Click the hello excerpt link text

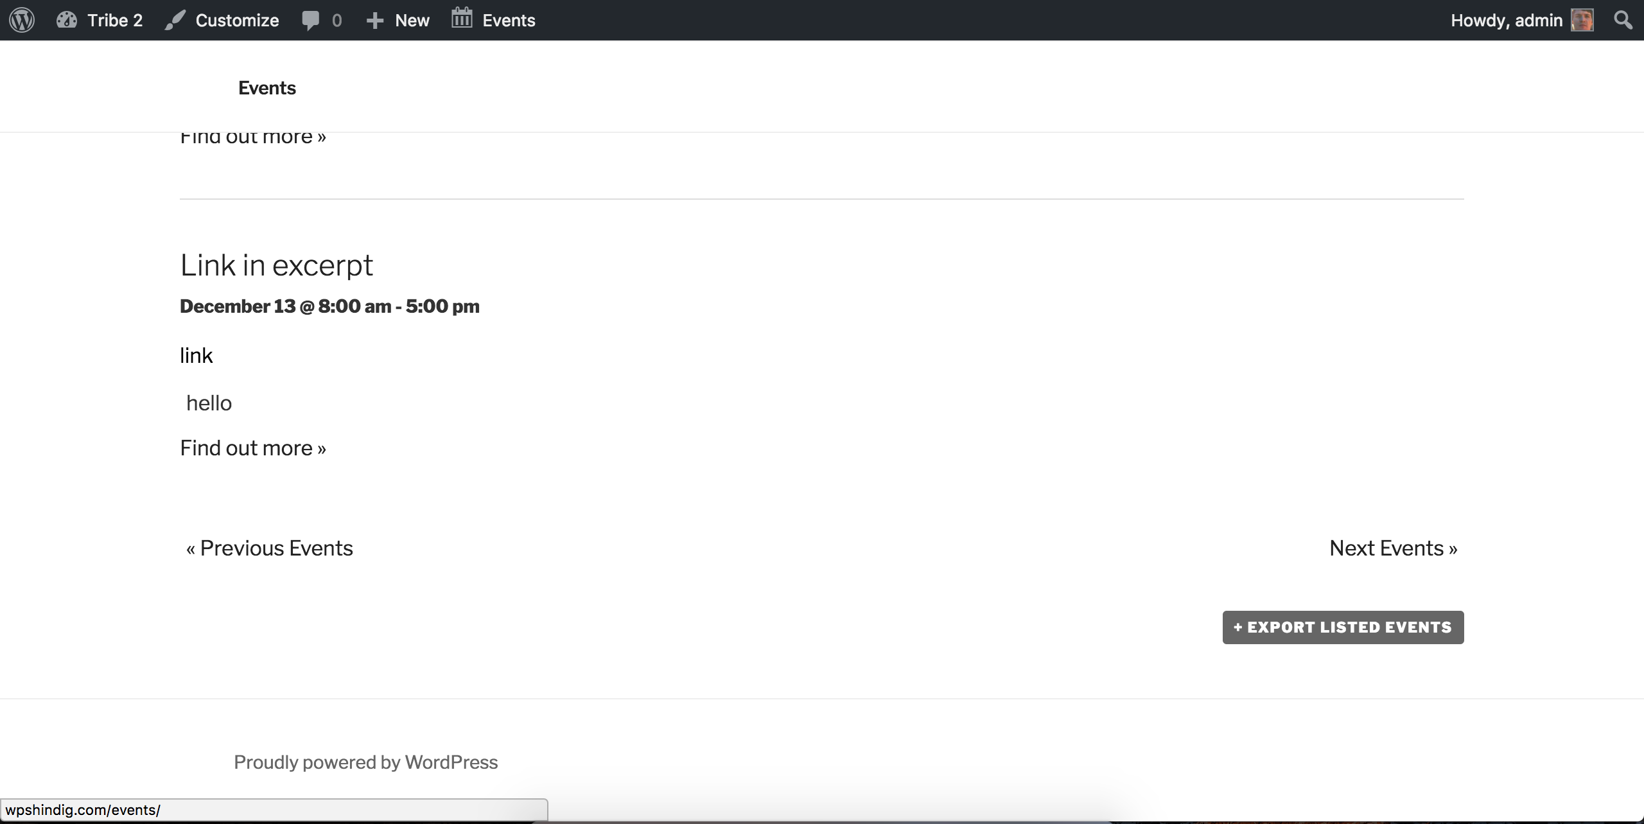click(208, 403)
